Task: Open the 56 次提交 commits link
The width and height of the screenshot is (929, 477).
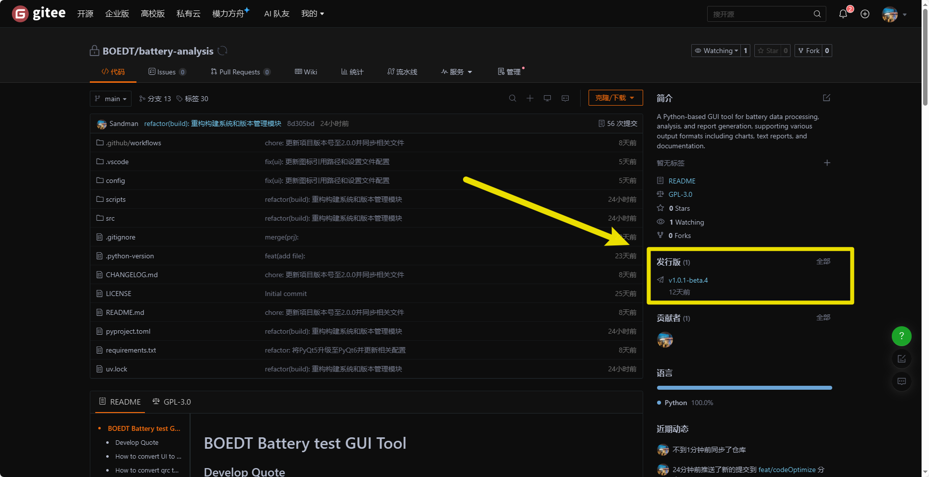Action: (618, 123)
